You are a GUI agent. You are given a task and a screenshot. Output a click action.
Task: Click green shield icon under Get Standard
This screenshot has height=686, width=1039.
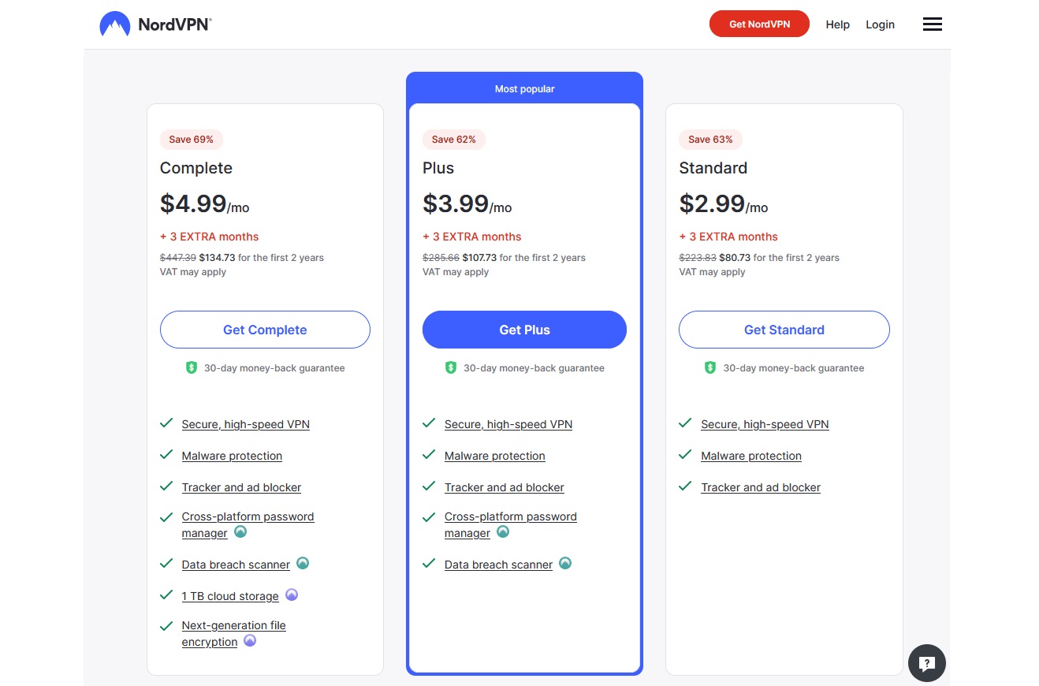(710, 367)
